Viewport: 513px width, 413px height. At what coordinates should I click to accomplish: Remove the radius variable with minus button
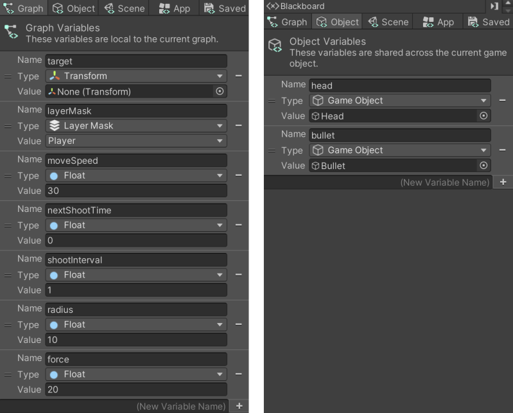238,324
